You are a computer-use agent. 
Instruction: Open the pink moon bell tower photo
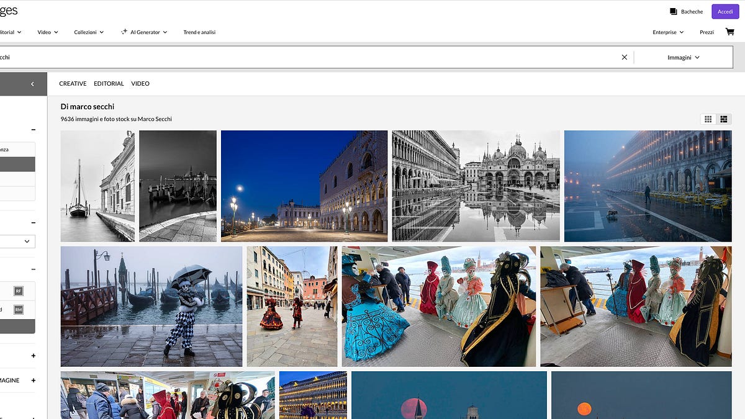449,395
